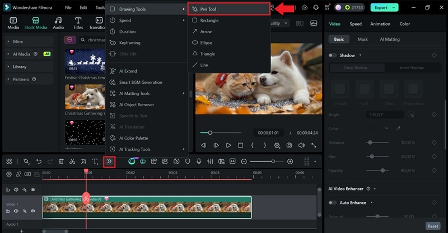Image resolution: width=448 pixels, height=233 pixels.
Task: Undo the last timeline action
Action: pos(39,161)
